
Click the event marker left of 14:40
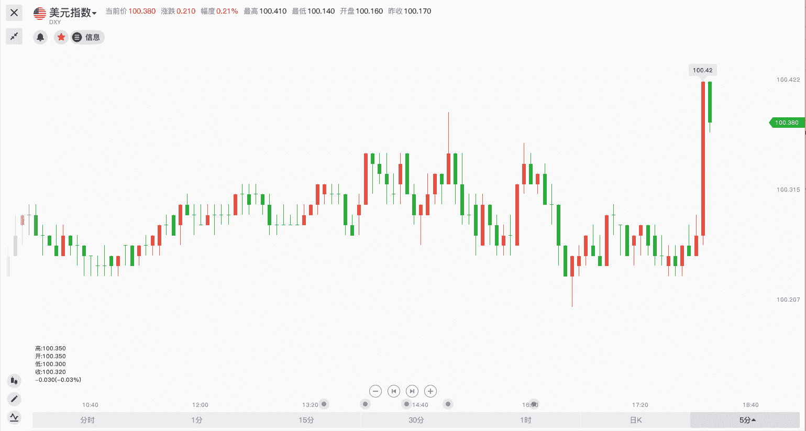407,404
